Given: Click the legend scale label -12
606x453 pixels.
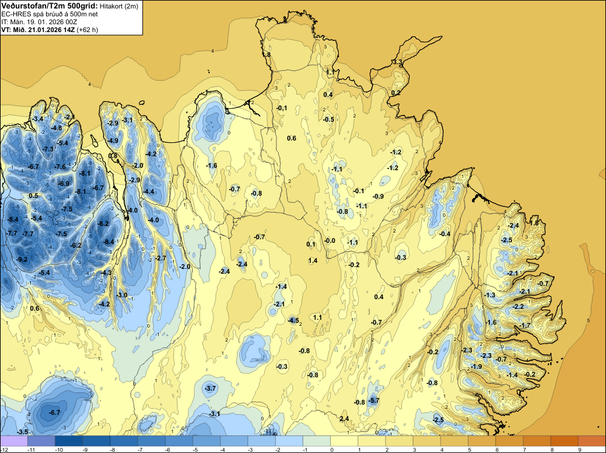Looking at the screenshot, I should (4, 449).
